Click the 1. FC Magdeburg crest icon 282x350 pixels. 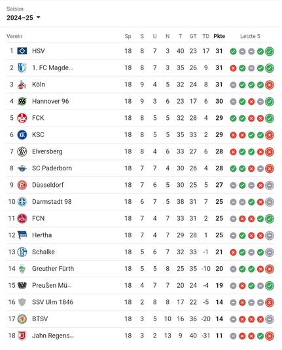click(22, 68)
